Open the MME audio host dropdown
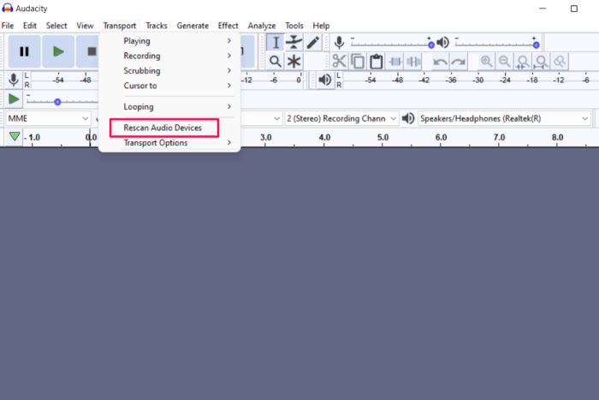 pyautogui.click(x=48, y=118)
